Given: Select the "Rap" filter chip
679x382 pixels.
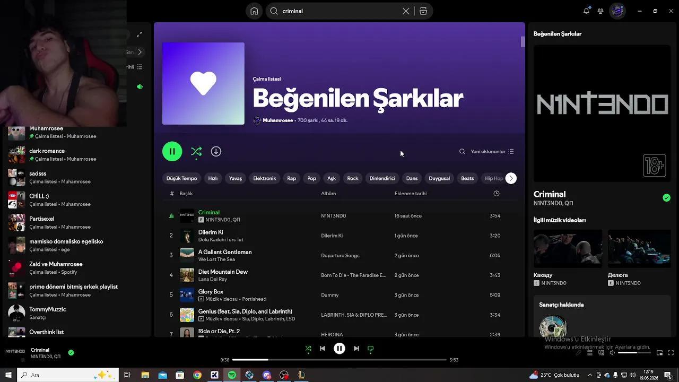Looking at the screenshot, I should (292, 178).
